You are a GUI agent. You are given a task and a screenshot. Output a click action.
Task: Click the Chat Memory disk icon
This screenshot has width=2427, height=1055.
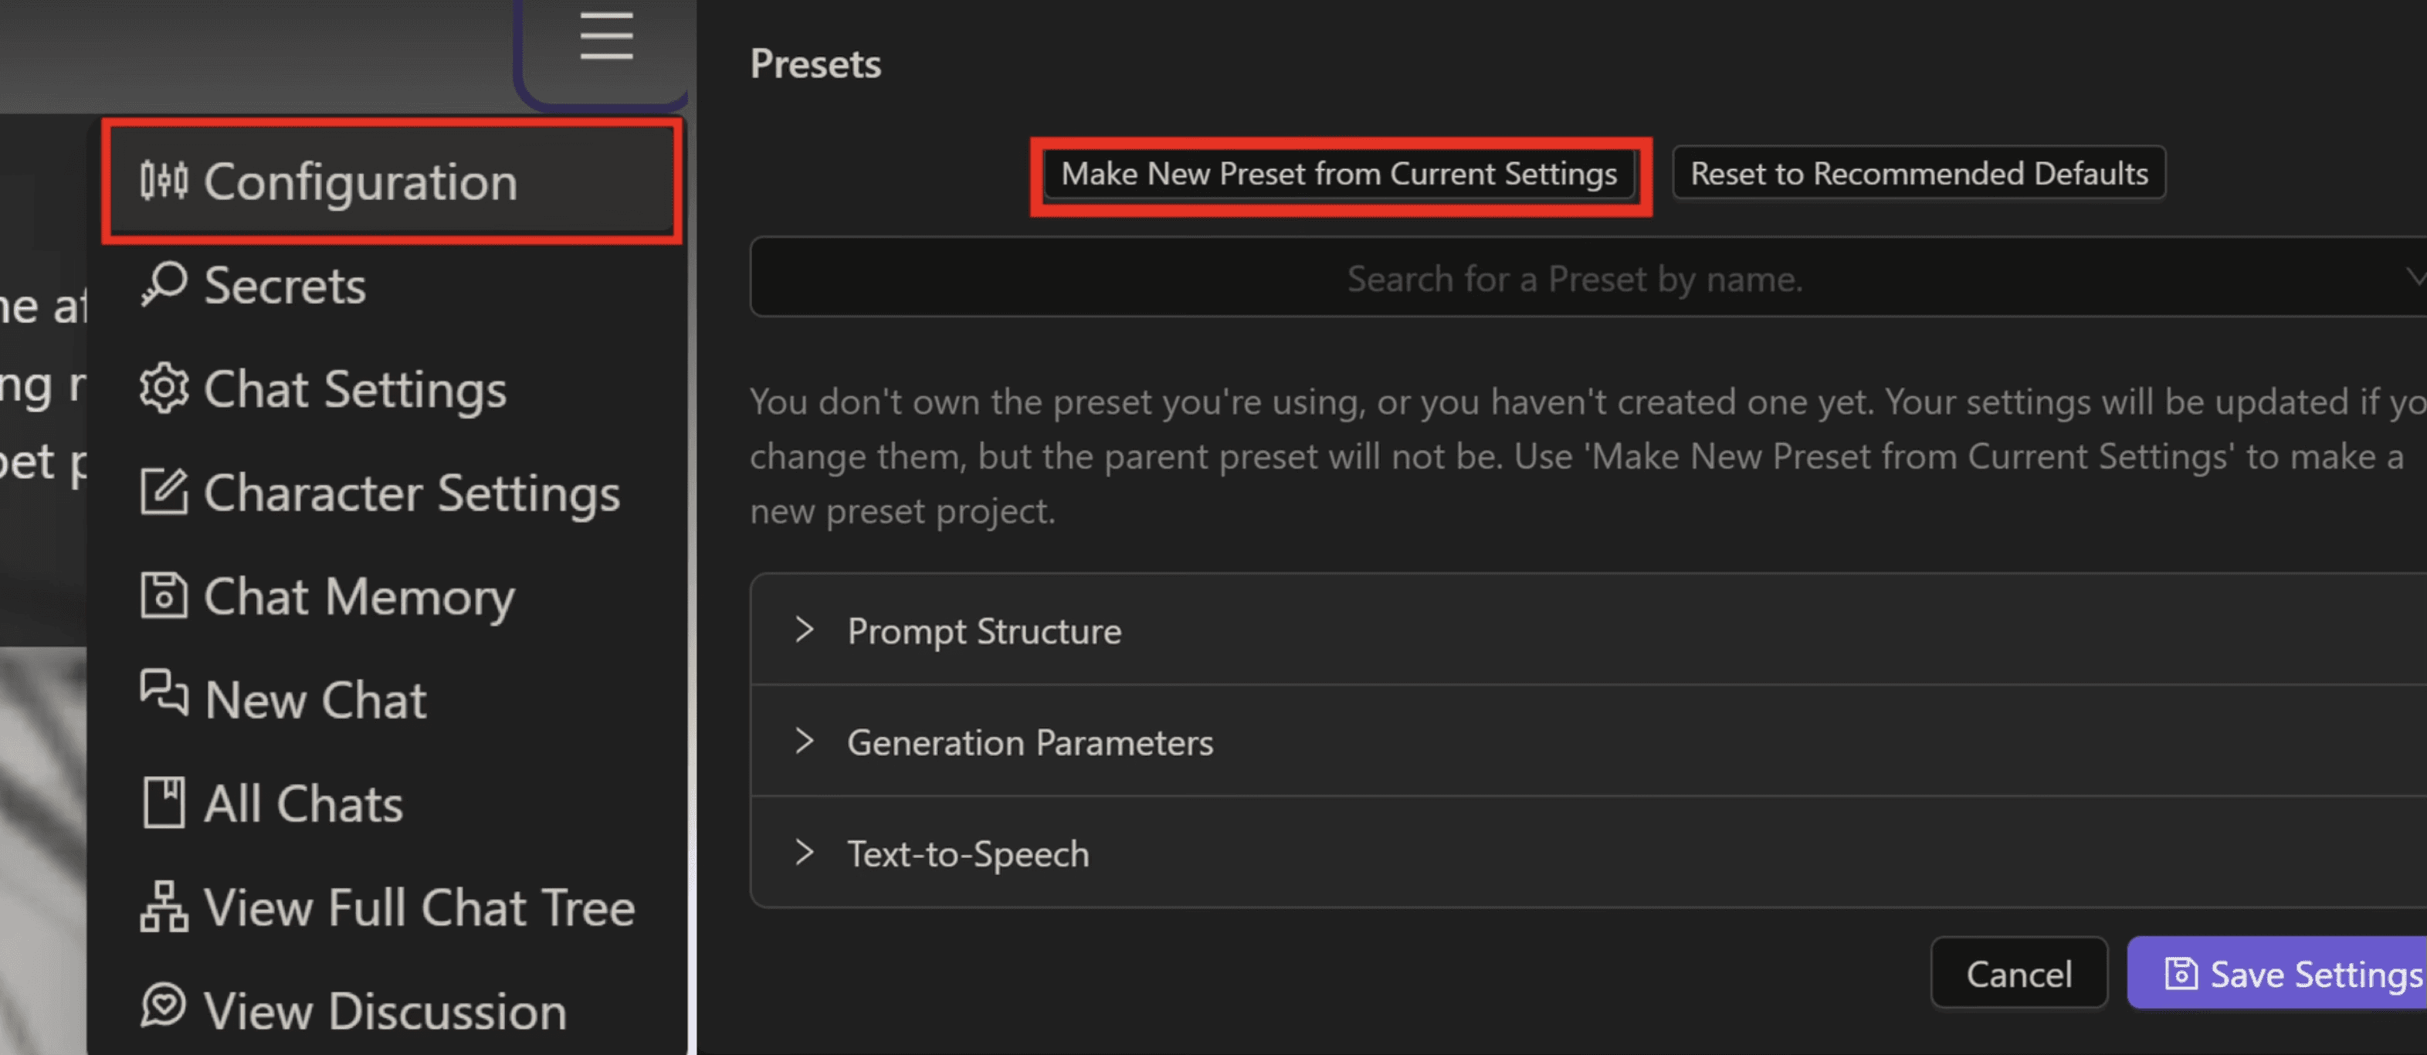(164, 595)
